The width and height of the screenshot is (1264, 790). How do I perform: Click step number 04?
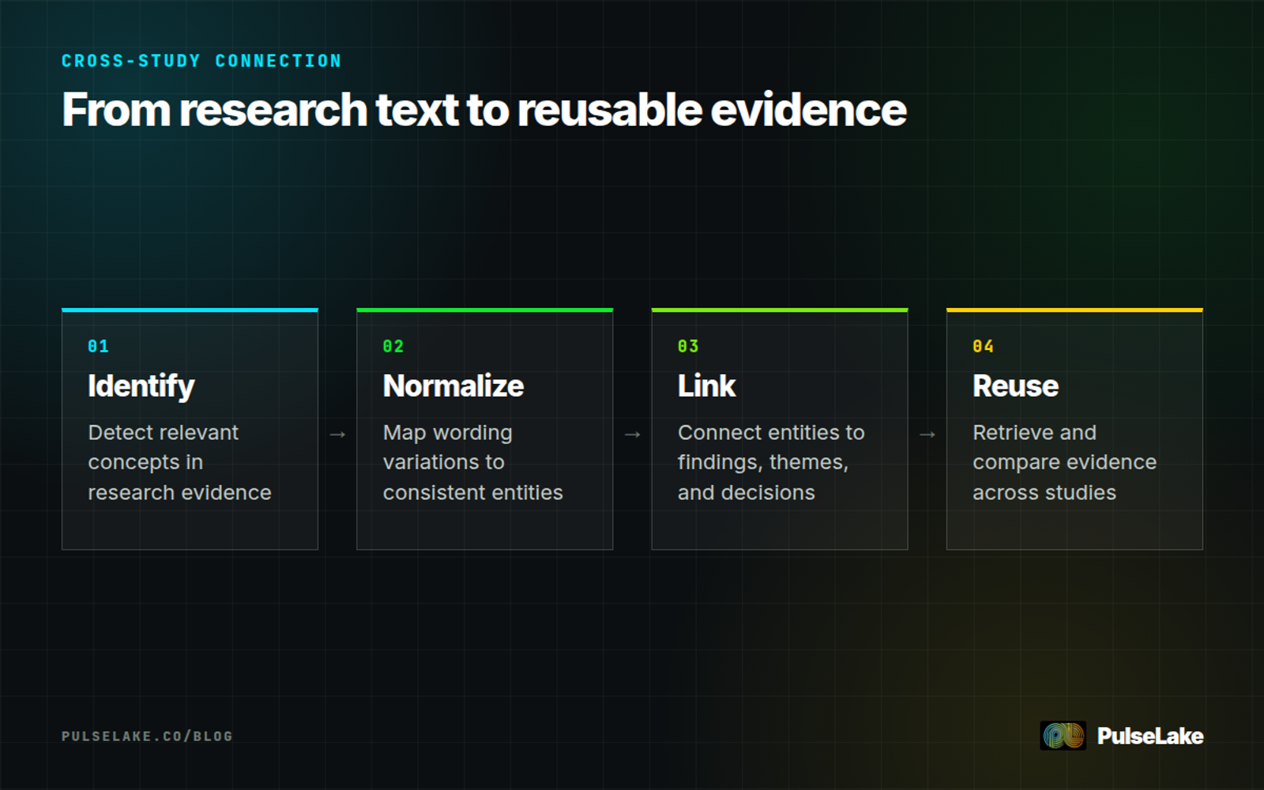tap(984, 346)
